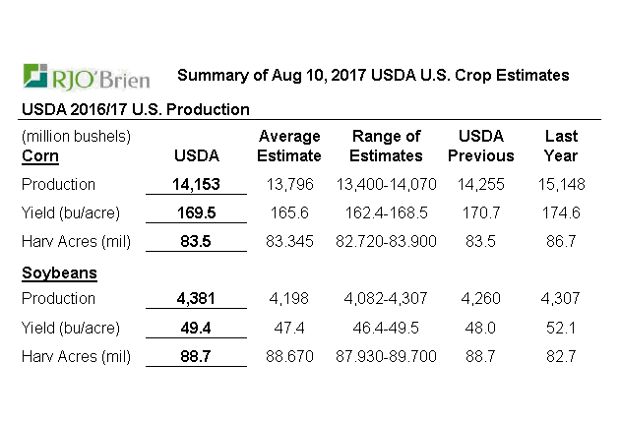Viewport: 620px width, 423px height.
Task: Select corn harvested acres value 83.5
Action: click(x=196, y=242)
